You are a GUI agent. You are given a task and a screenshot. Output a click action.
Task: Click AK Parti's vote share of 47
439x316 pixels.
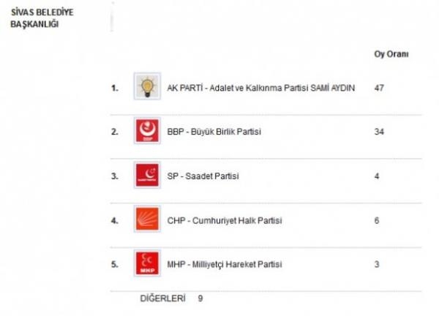click(378, 89)
